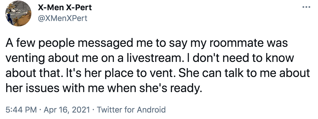Visit the X-Men X-Pert display name link
Viewport: 318px width, 119px height.
click(x=65, y=8)
